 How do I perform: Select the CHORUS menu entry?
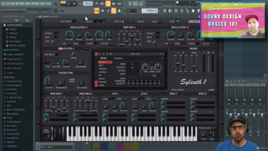point(105,72)
